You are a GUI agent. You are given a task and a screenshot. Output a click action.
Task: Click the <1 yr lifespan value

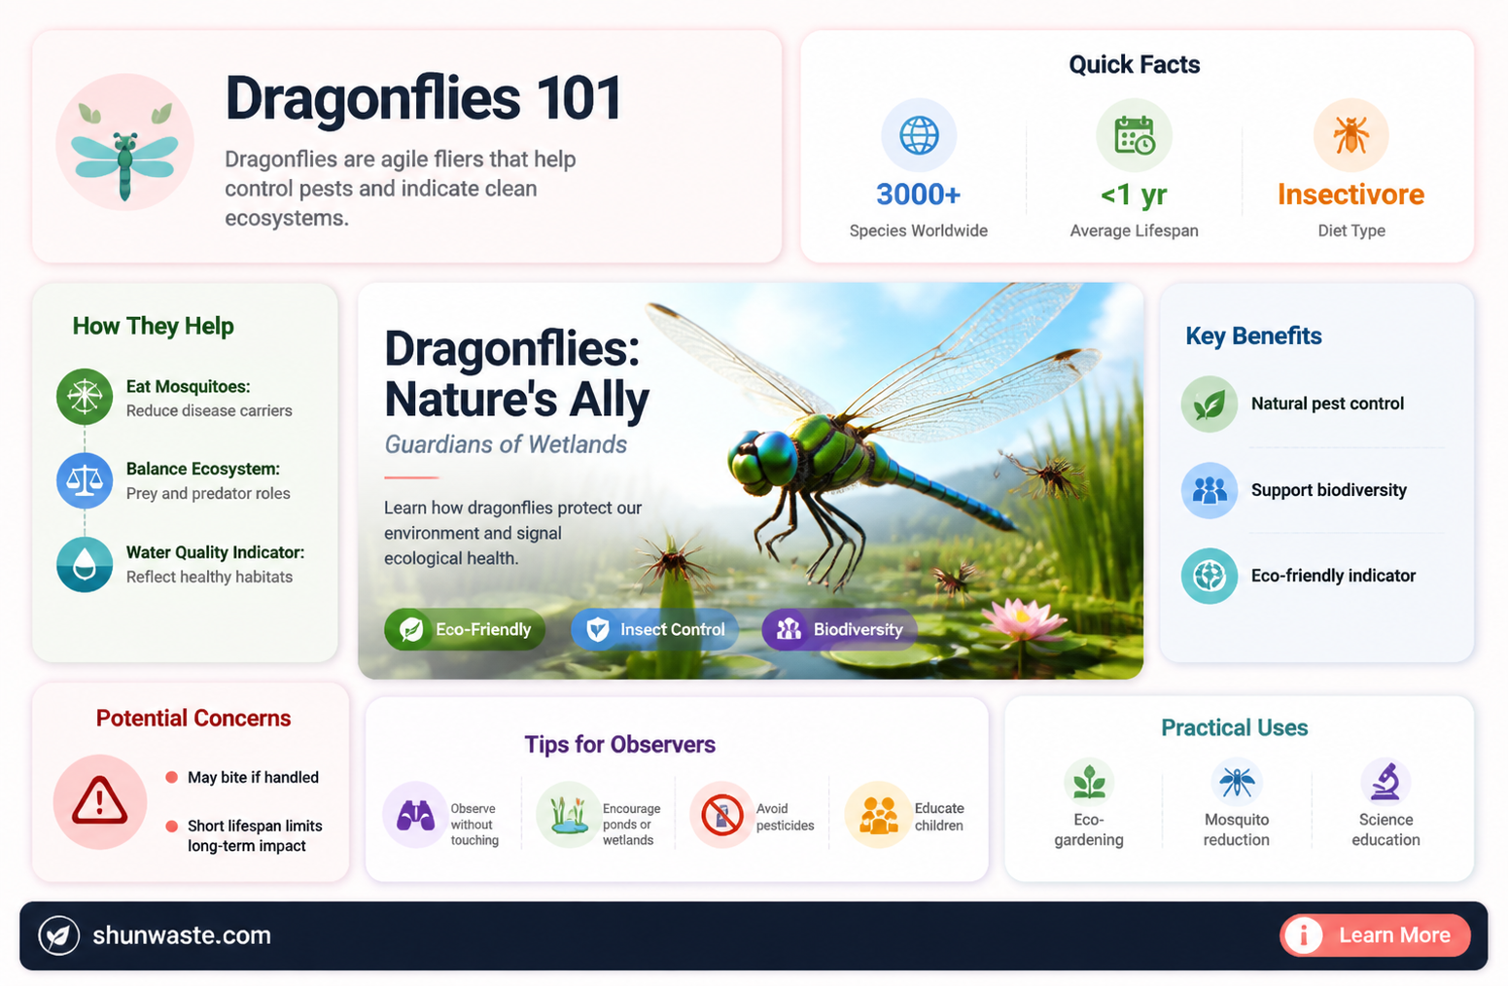coord(1134,194)
